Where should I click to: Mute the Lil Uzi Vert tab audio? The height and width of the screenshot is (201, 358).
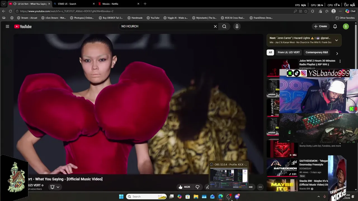15,4
